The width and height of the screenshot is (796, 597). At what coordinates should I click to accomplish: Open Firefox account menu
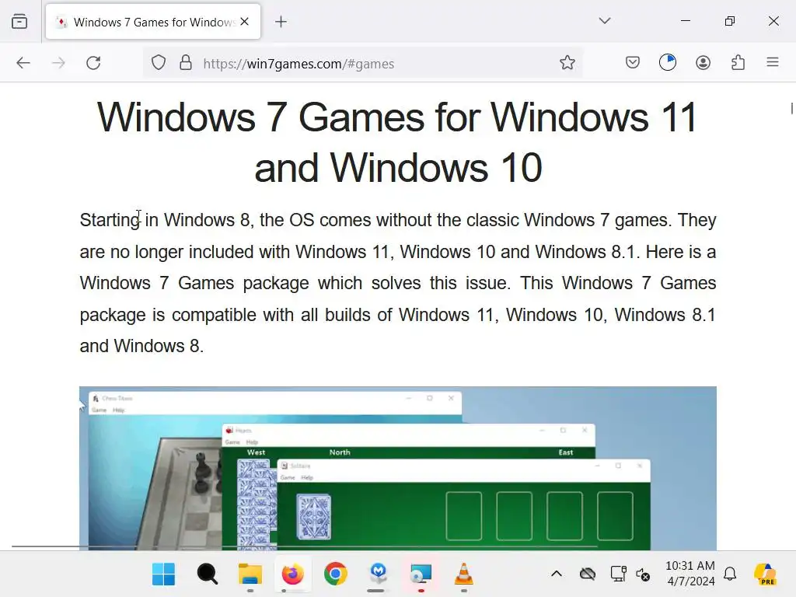point(703,63)
